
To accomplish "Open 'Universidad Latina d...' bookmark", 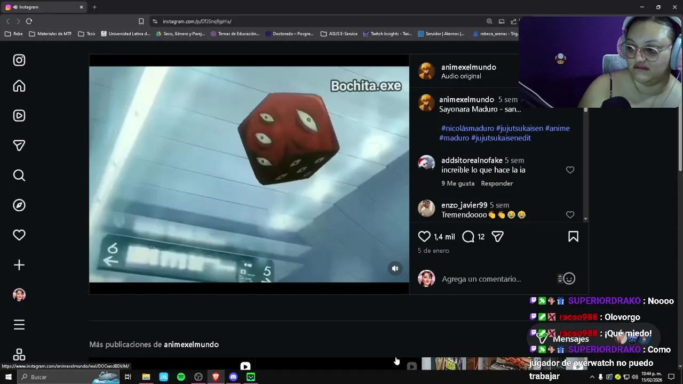I will [x=125, y=34].
